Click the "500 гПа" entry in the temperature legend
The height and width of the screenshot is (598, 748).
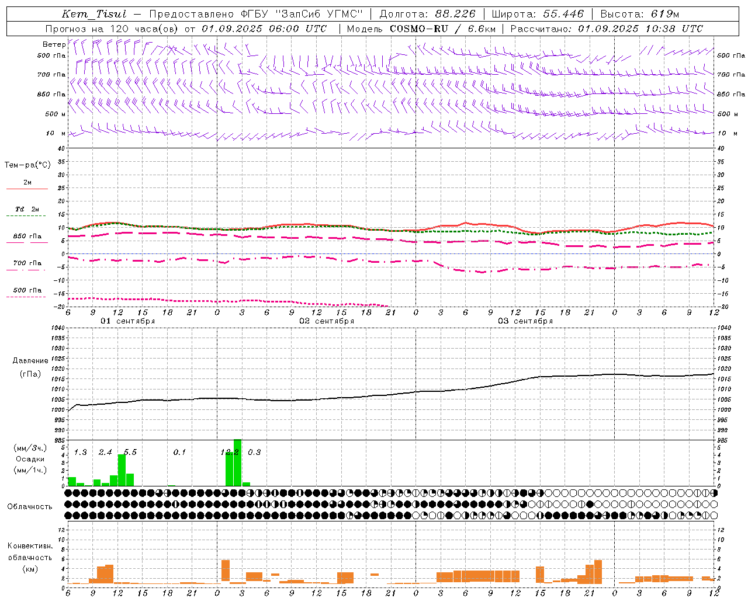click(x=27, y=290)
